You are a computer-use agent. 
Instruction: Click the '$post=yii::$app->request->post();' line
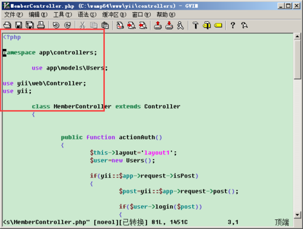point(179,191)
